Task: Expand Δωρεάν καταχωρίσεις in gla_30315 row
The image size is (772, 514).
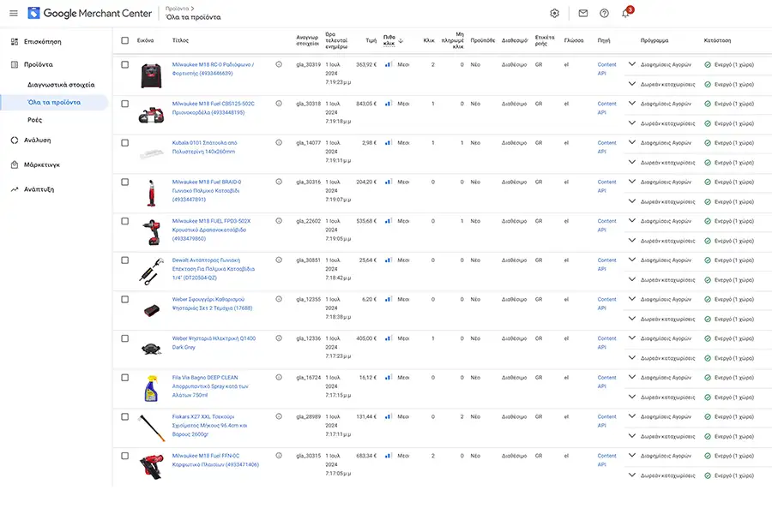Action: coord(632,475)
